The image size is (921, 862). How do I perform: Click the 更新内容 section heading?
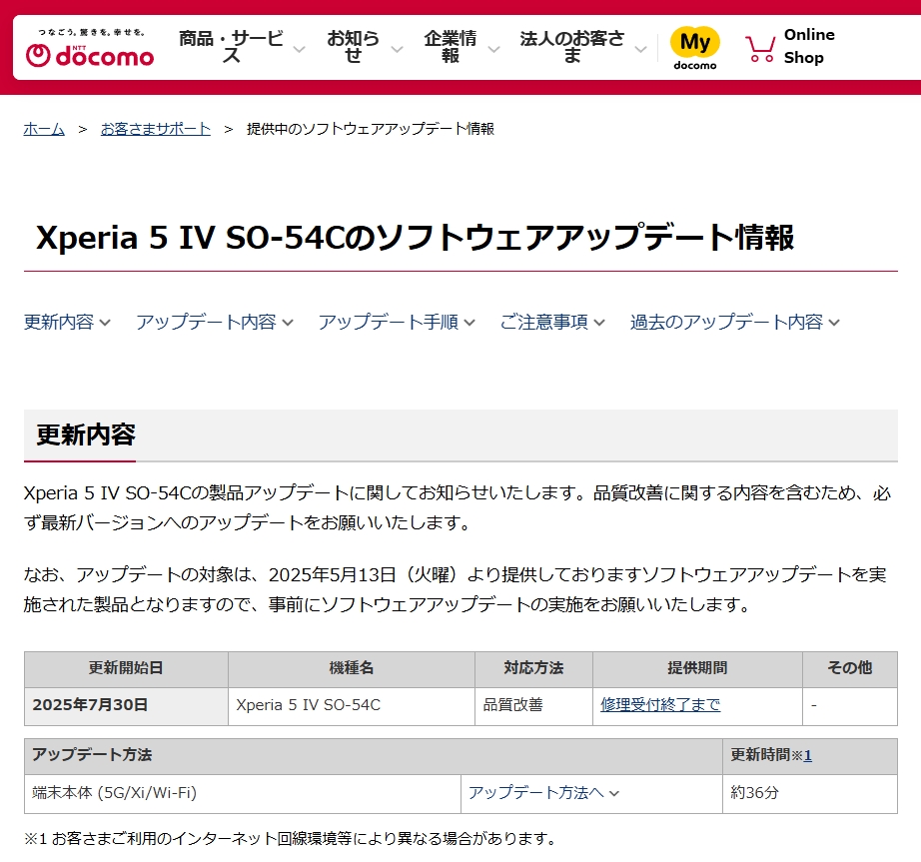(86, 435)
